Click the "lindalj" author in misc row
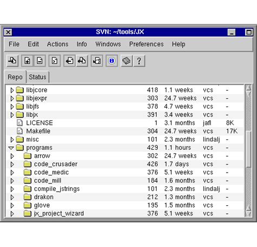Viewport: 257px width, 247px height. pyautogui.click(x=211, y=140)
